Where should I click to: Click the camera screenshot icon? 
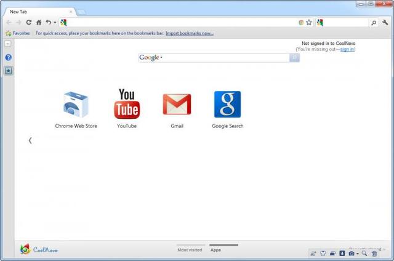tap(352, 254)
